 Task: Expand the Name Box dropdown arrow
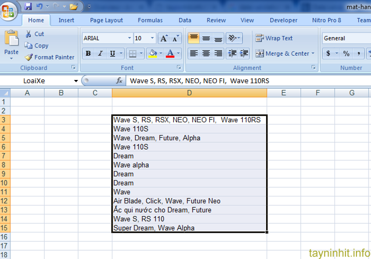click(76, 81)
